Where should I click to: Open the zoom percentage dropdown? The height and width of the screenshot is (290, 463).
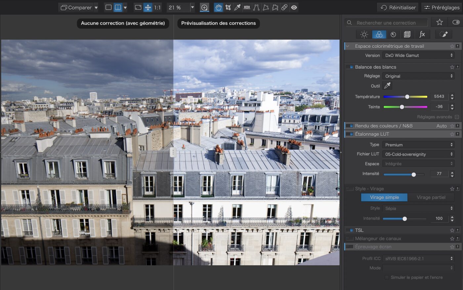(192, 7)
